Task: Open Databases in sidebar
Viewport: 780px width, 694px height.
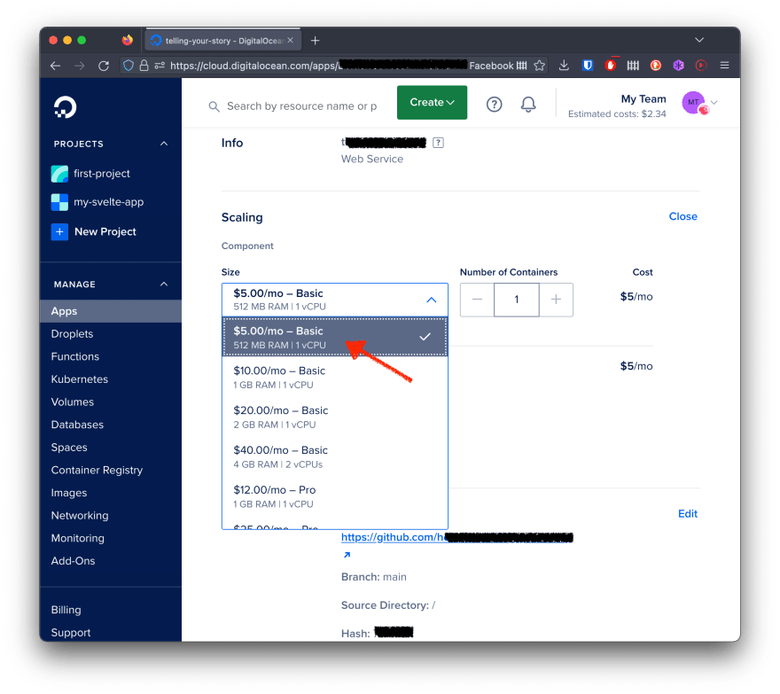Action: [77, 425]
